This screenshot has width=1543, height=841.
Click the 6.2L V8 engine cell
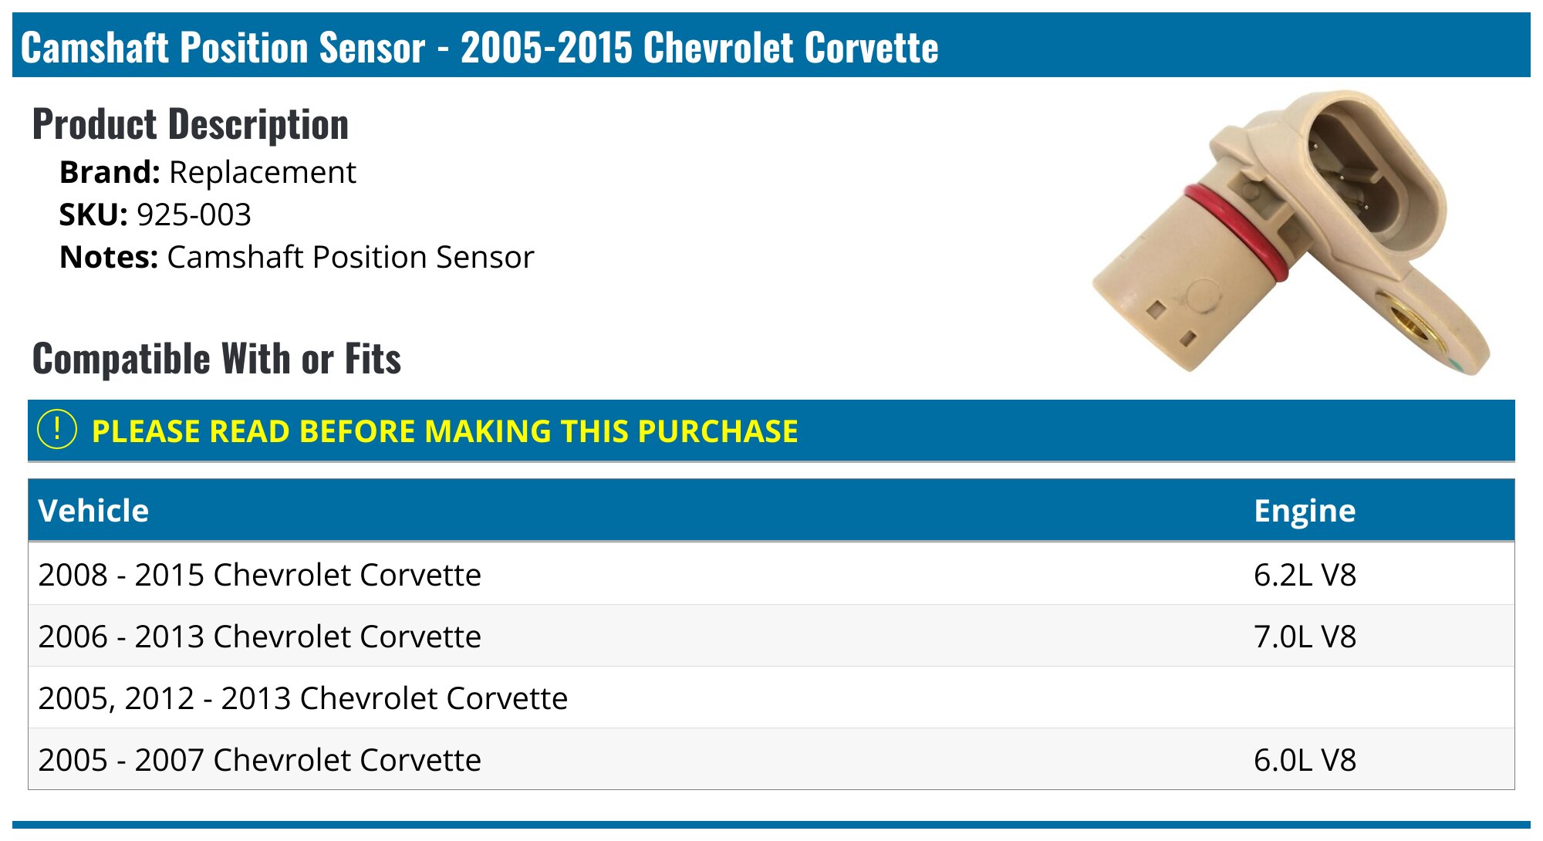pos(1305,575)
